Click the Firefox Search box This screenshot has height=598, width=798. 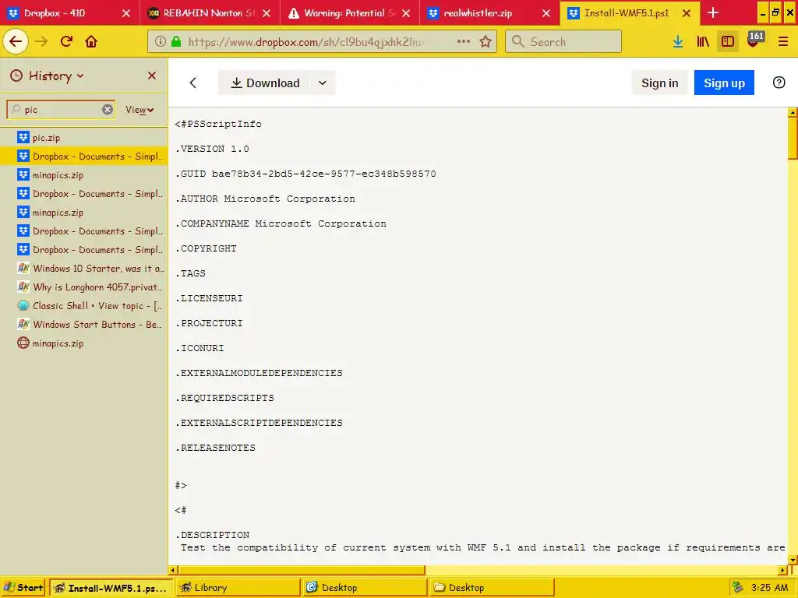(563, 42)
